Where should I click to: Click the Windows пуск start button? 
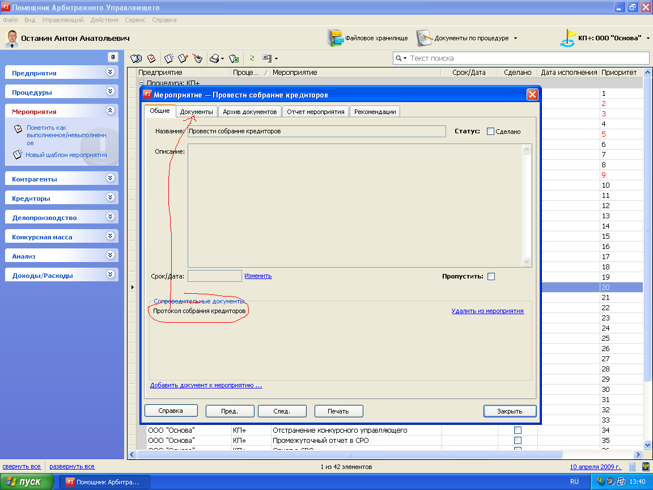pos(27,481)
